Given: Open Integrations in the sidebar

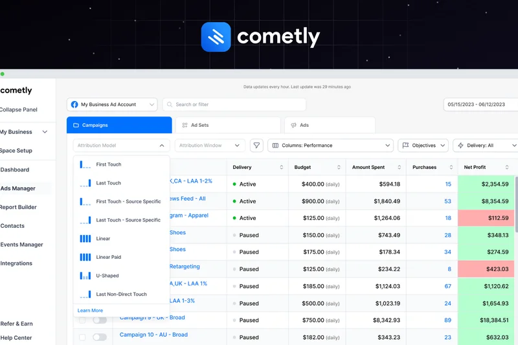Looking at the screenshot, I should pyautogui.click(x=16, y=263).
